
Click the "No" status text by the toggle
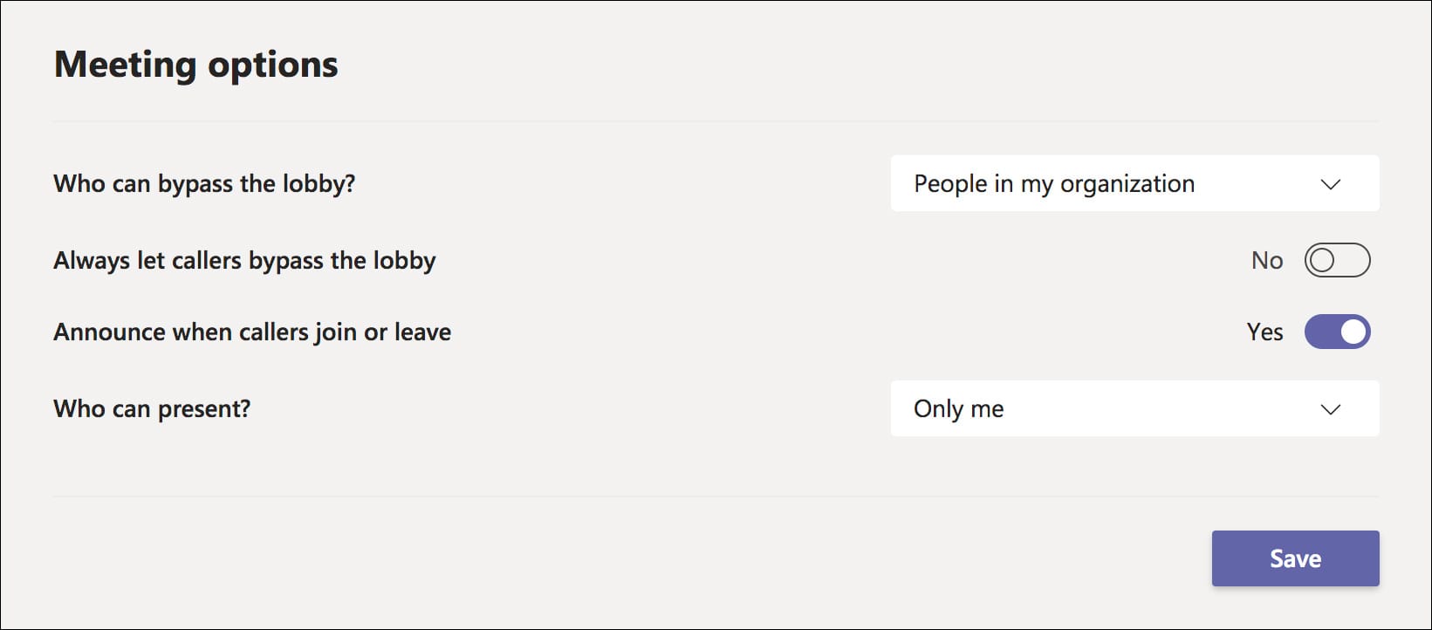1267,261
